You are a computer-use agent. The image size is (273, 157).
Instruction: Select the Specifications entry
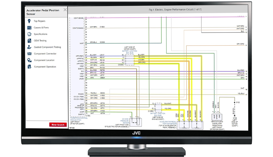pos(41,34)
